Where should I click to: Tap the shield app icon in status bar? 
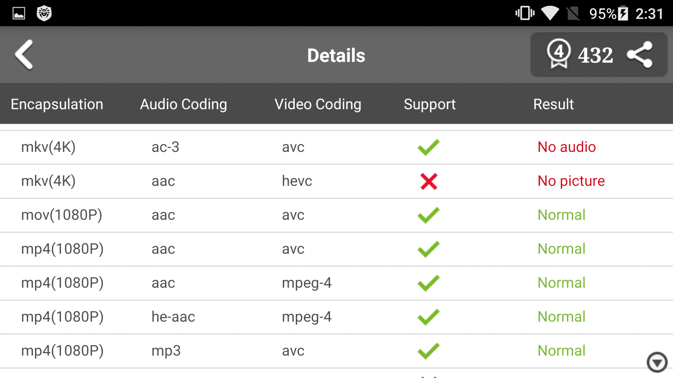coord(44,13)
